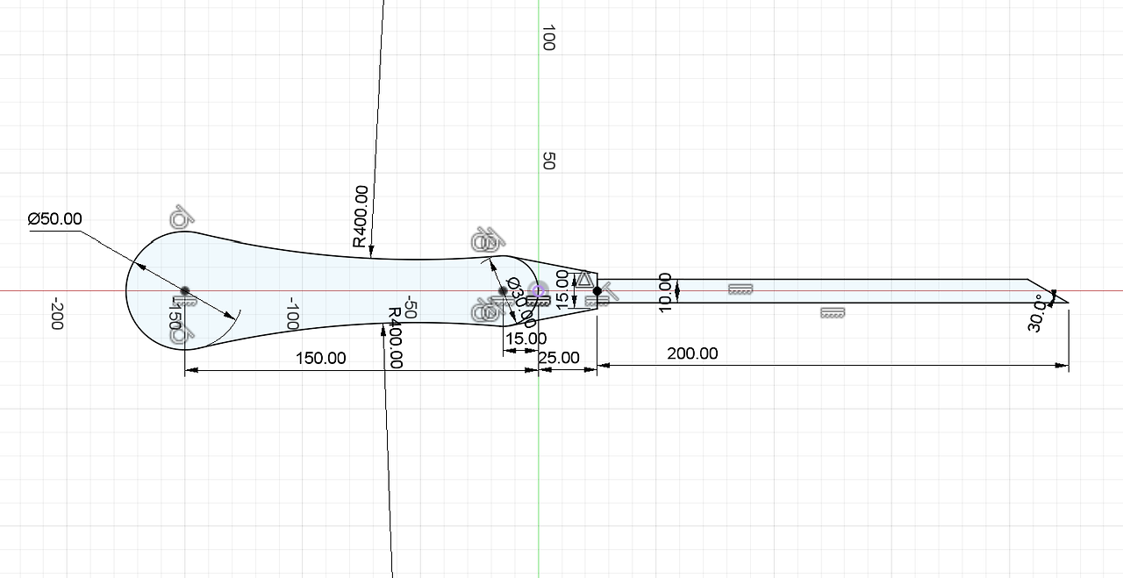Select the Ø30.00 diameter dimension
The image size is (1123, 578).
pyautogui.click(x=520, y=303)
